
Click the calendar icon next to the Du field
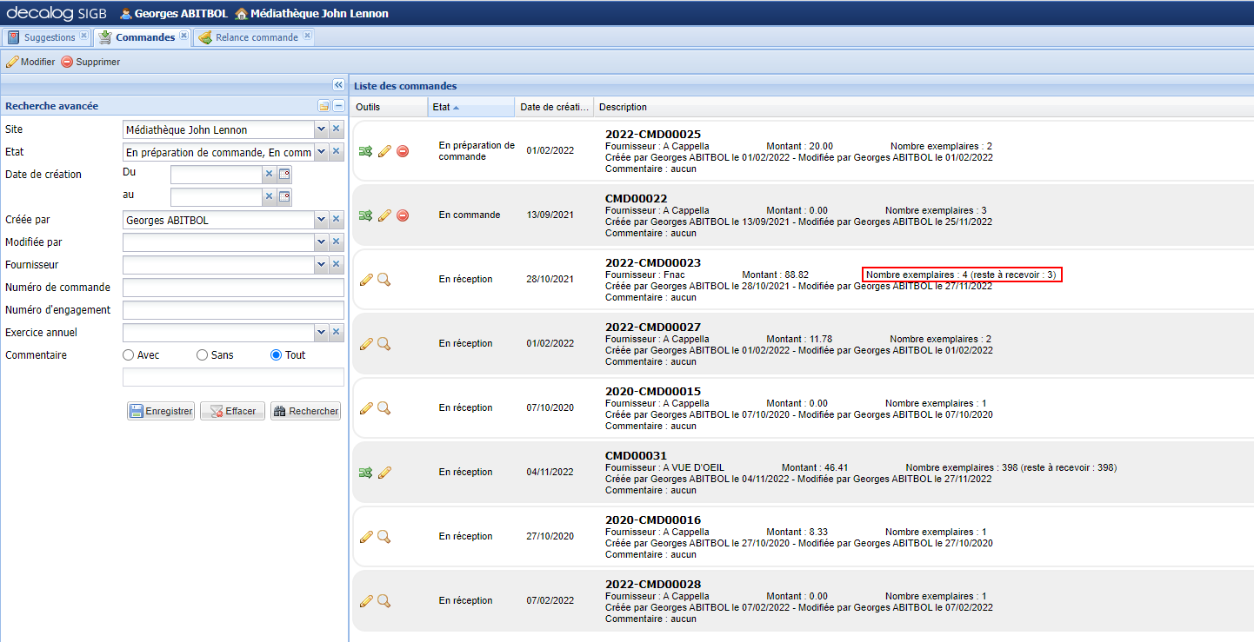284,172
